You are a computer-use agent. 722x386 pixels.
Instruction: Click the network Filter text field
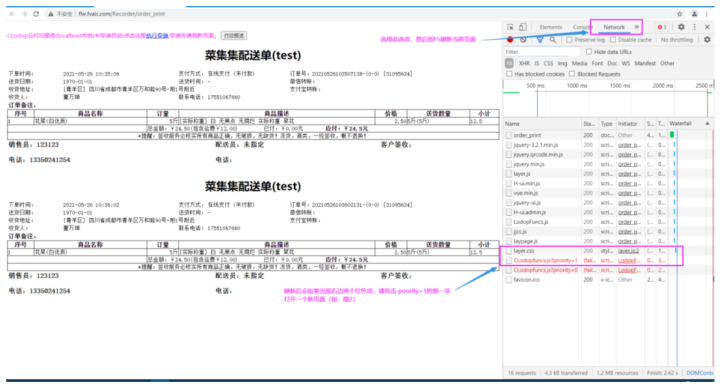point(541,52)
